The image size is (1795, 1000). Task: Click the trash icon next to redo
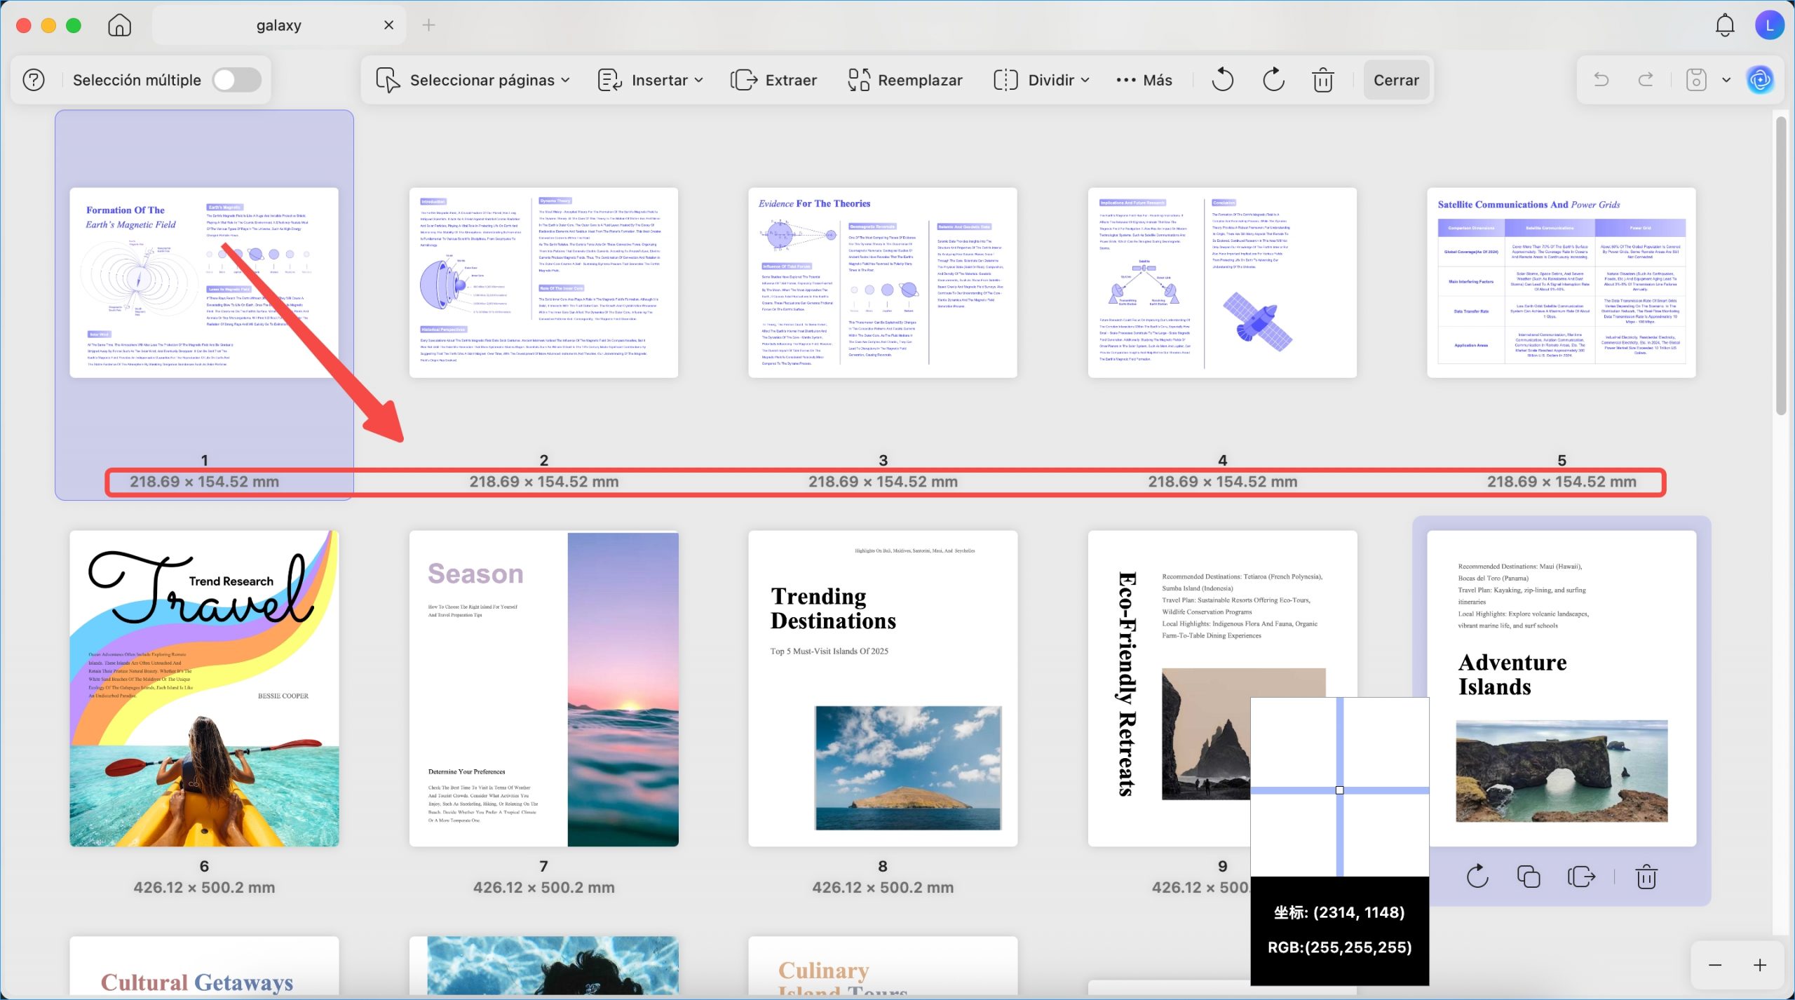[x=1322, y=79]
